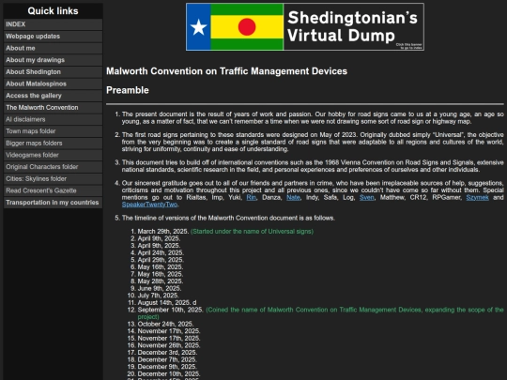Image resolution: width=507 pixels, height=380 pixels.
Task: Click the Malworth Convention page title
Action: point(226,71)
